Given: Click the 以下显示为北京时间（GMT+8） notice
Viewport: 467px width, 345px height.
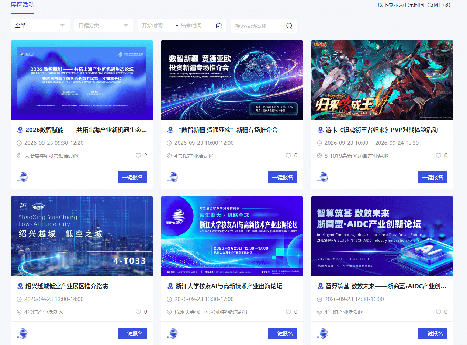Looking at the screenshot, I should coord(414,5).
